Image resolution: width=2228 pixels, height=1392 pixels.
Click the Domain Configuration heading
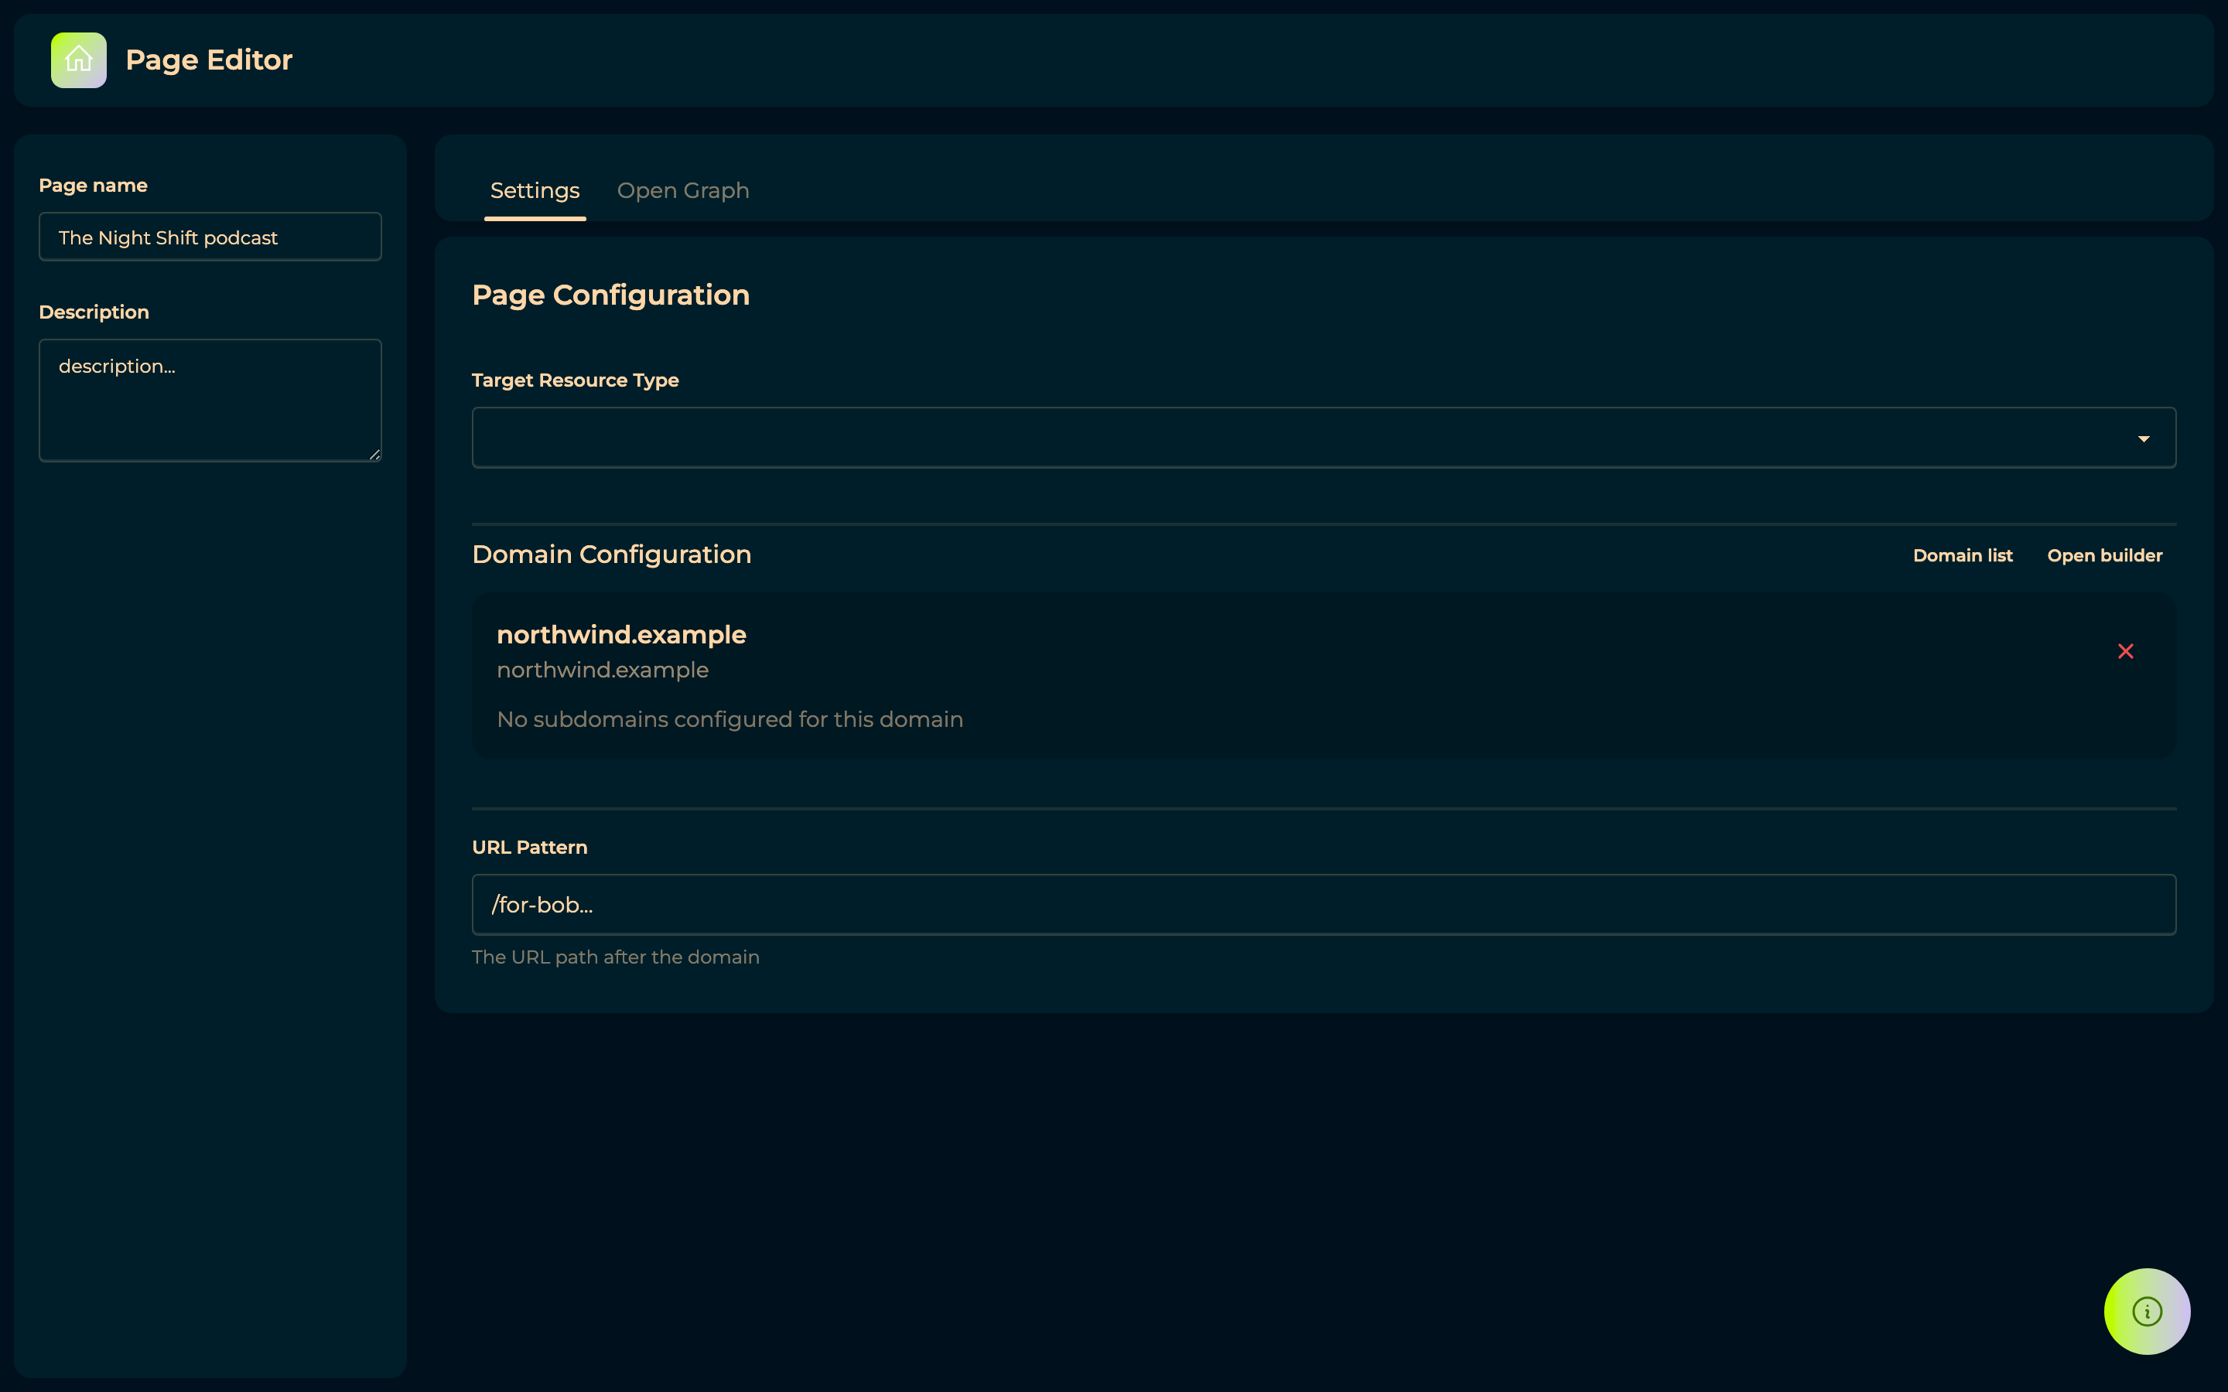[612, 554]
